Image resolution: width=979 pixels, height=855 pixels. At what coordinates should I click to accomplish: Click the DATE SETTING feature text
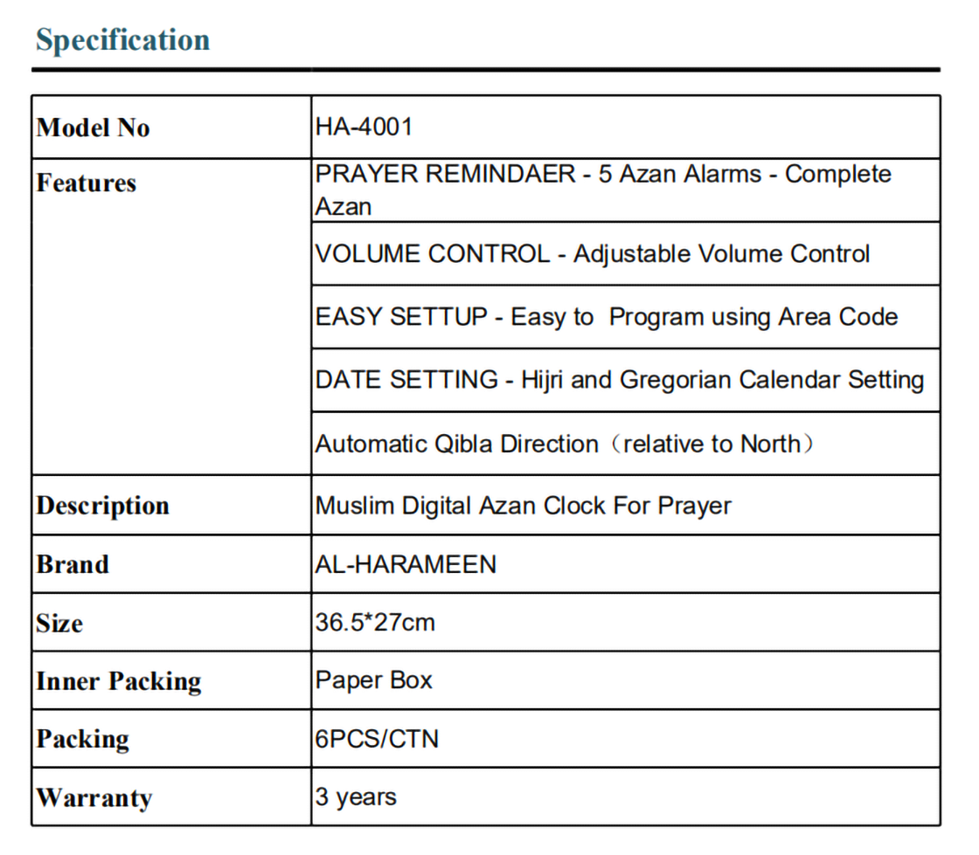click(x=619, y=380)
